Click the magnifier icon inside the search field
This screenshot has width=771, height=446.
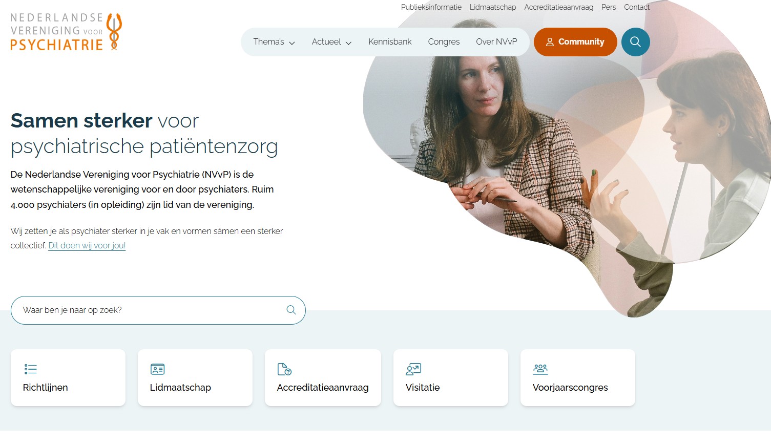tap(291, 310)
